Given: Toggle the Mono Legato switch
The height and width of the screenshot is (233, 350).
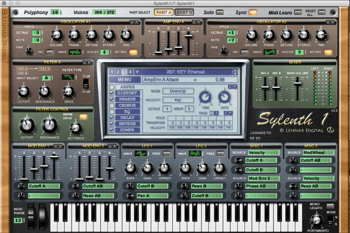Looking at the screenshot, I should coord(330,206).
